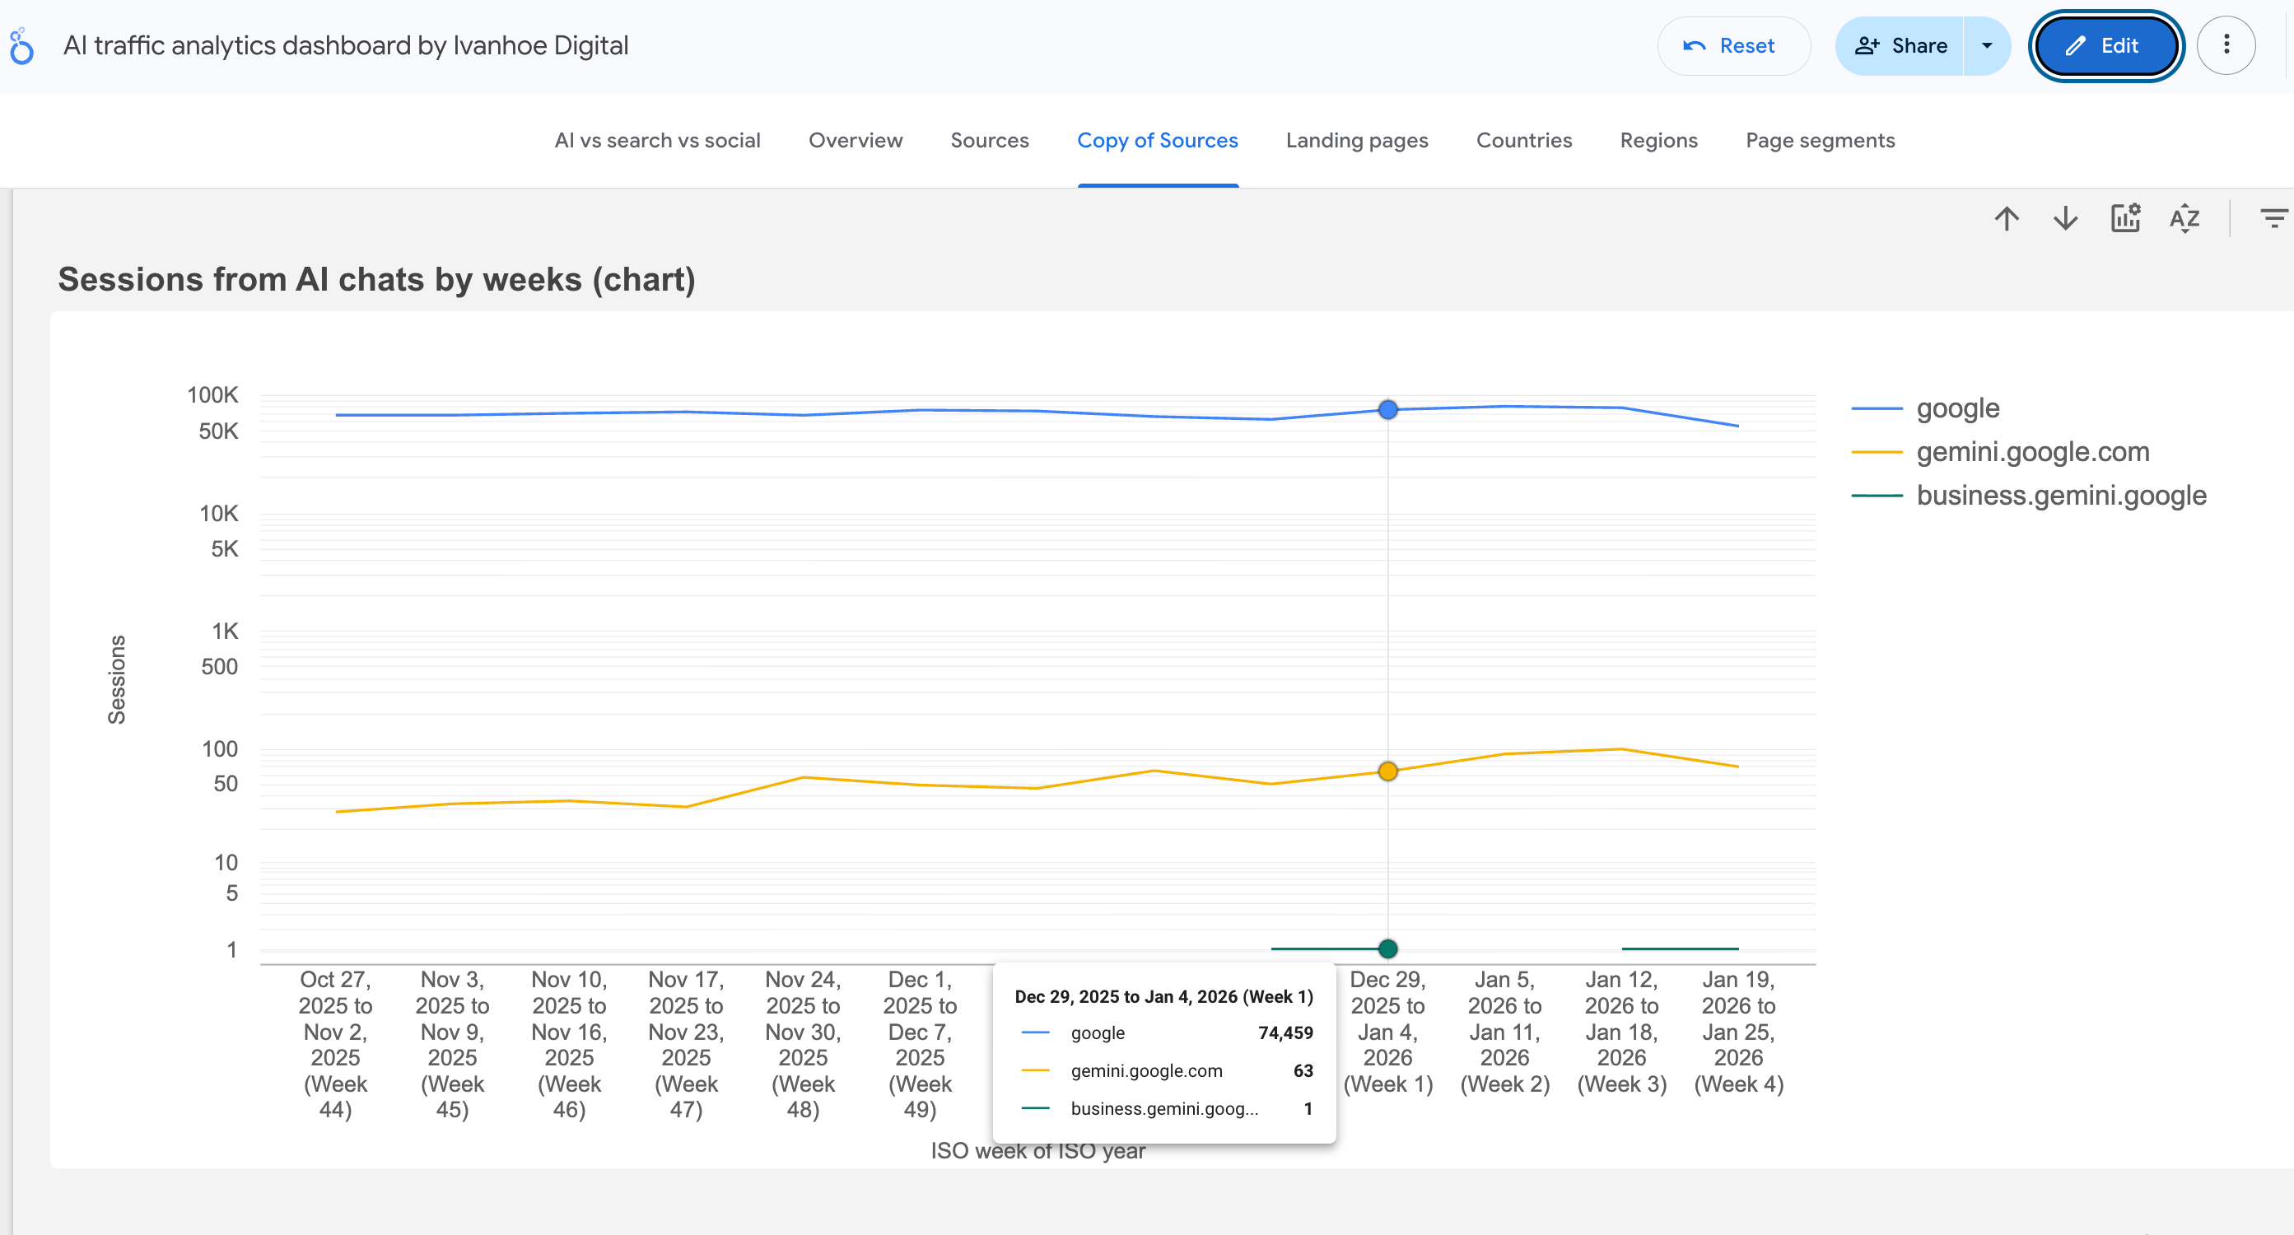Open the chart settings icon
This screenshot has width=2294, height=1235.
(x=2126, y=218)
